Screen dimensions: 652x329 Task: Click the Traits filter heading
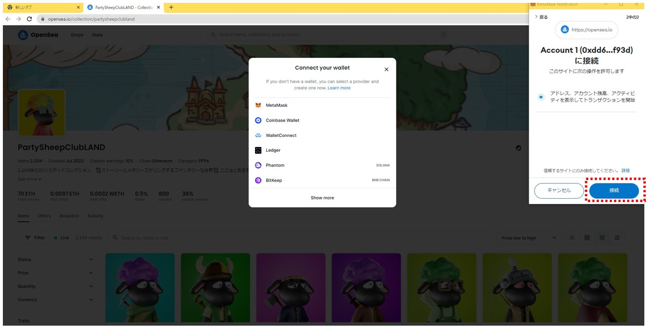[23, 321]
